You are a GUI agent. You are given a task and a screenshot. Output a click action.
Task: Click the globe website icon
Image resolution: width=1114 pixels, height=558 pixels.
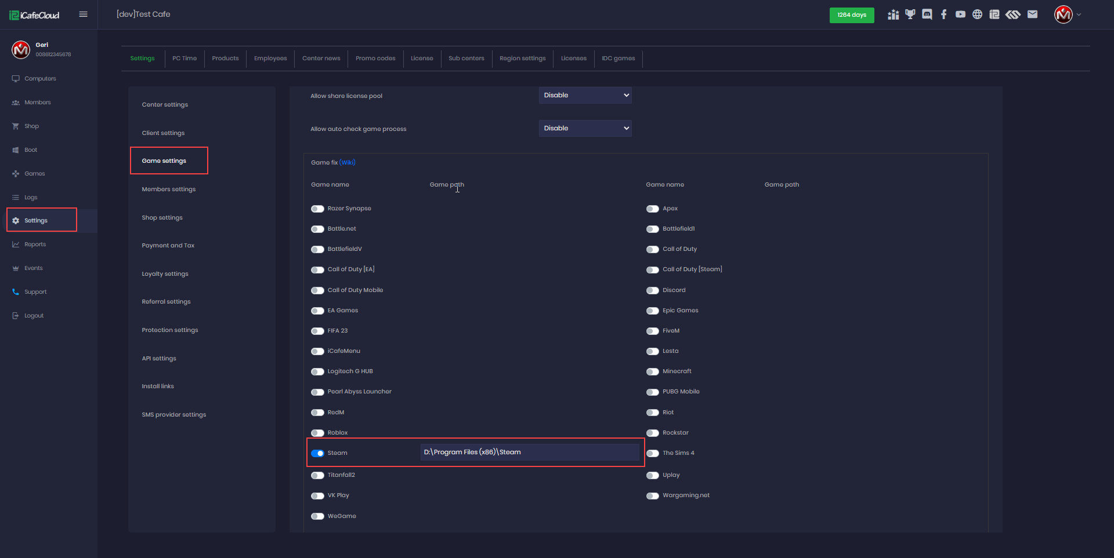pyautogui.click(x=977, y=14)
